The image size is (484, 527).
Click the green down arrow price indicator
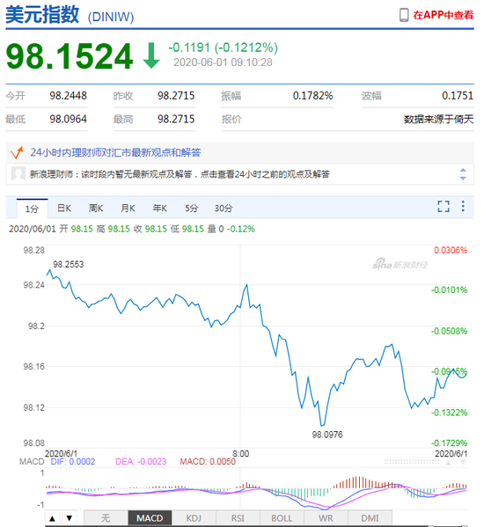[151, 55]
